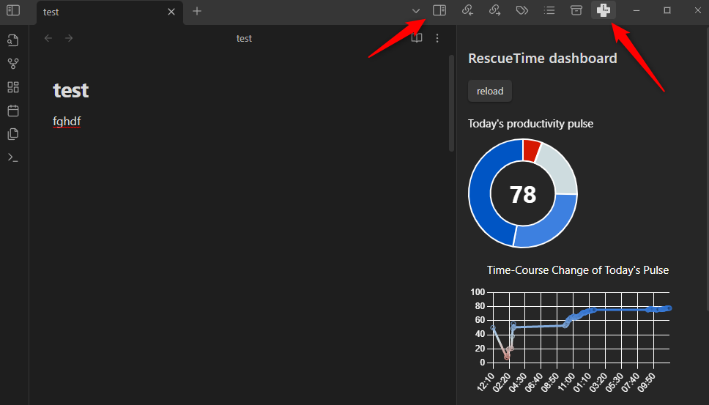Open the archive box pane
Viewport: 709px width, 405px height.
pos(576,10)
